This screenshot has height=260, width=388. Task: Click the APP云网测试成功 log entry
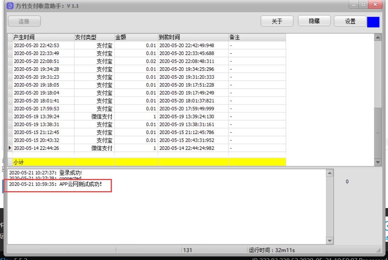(56, 184)
